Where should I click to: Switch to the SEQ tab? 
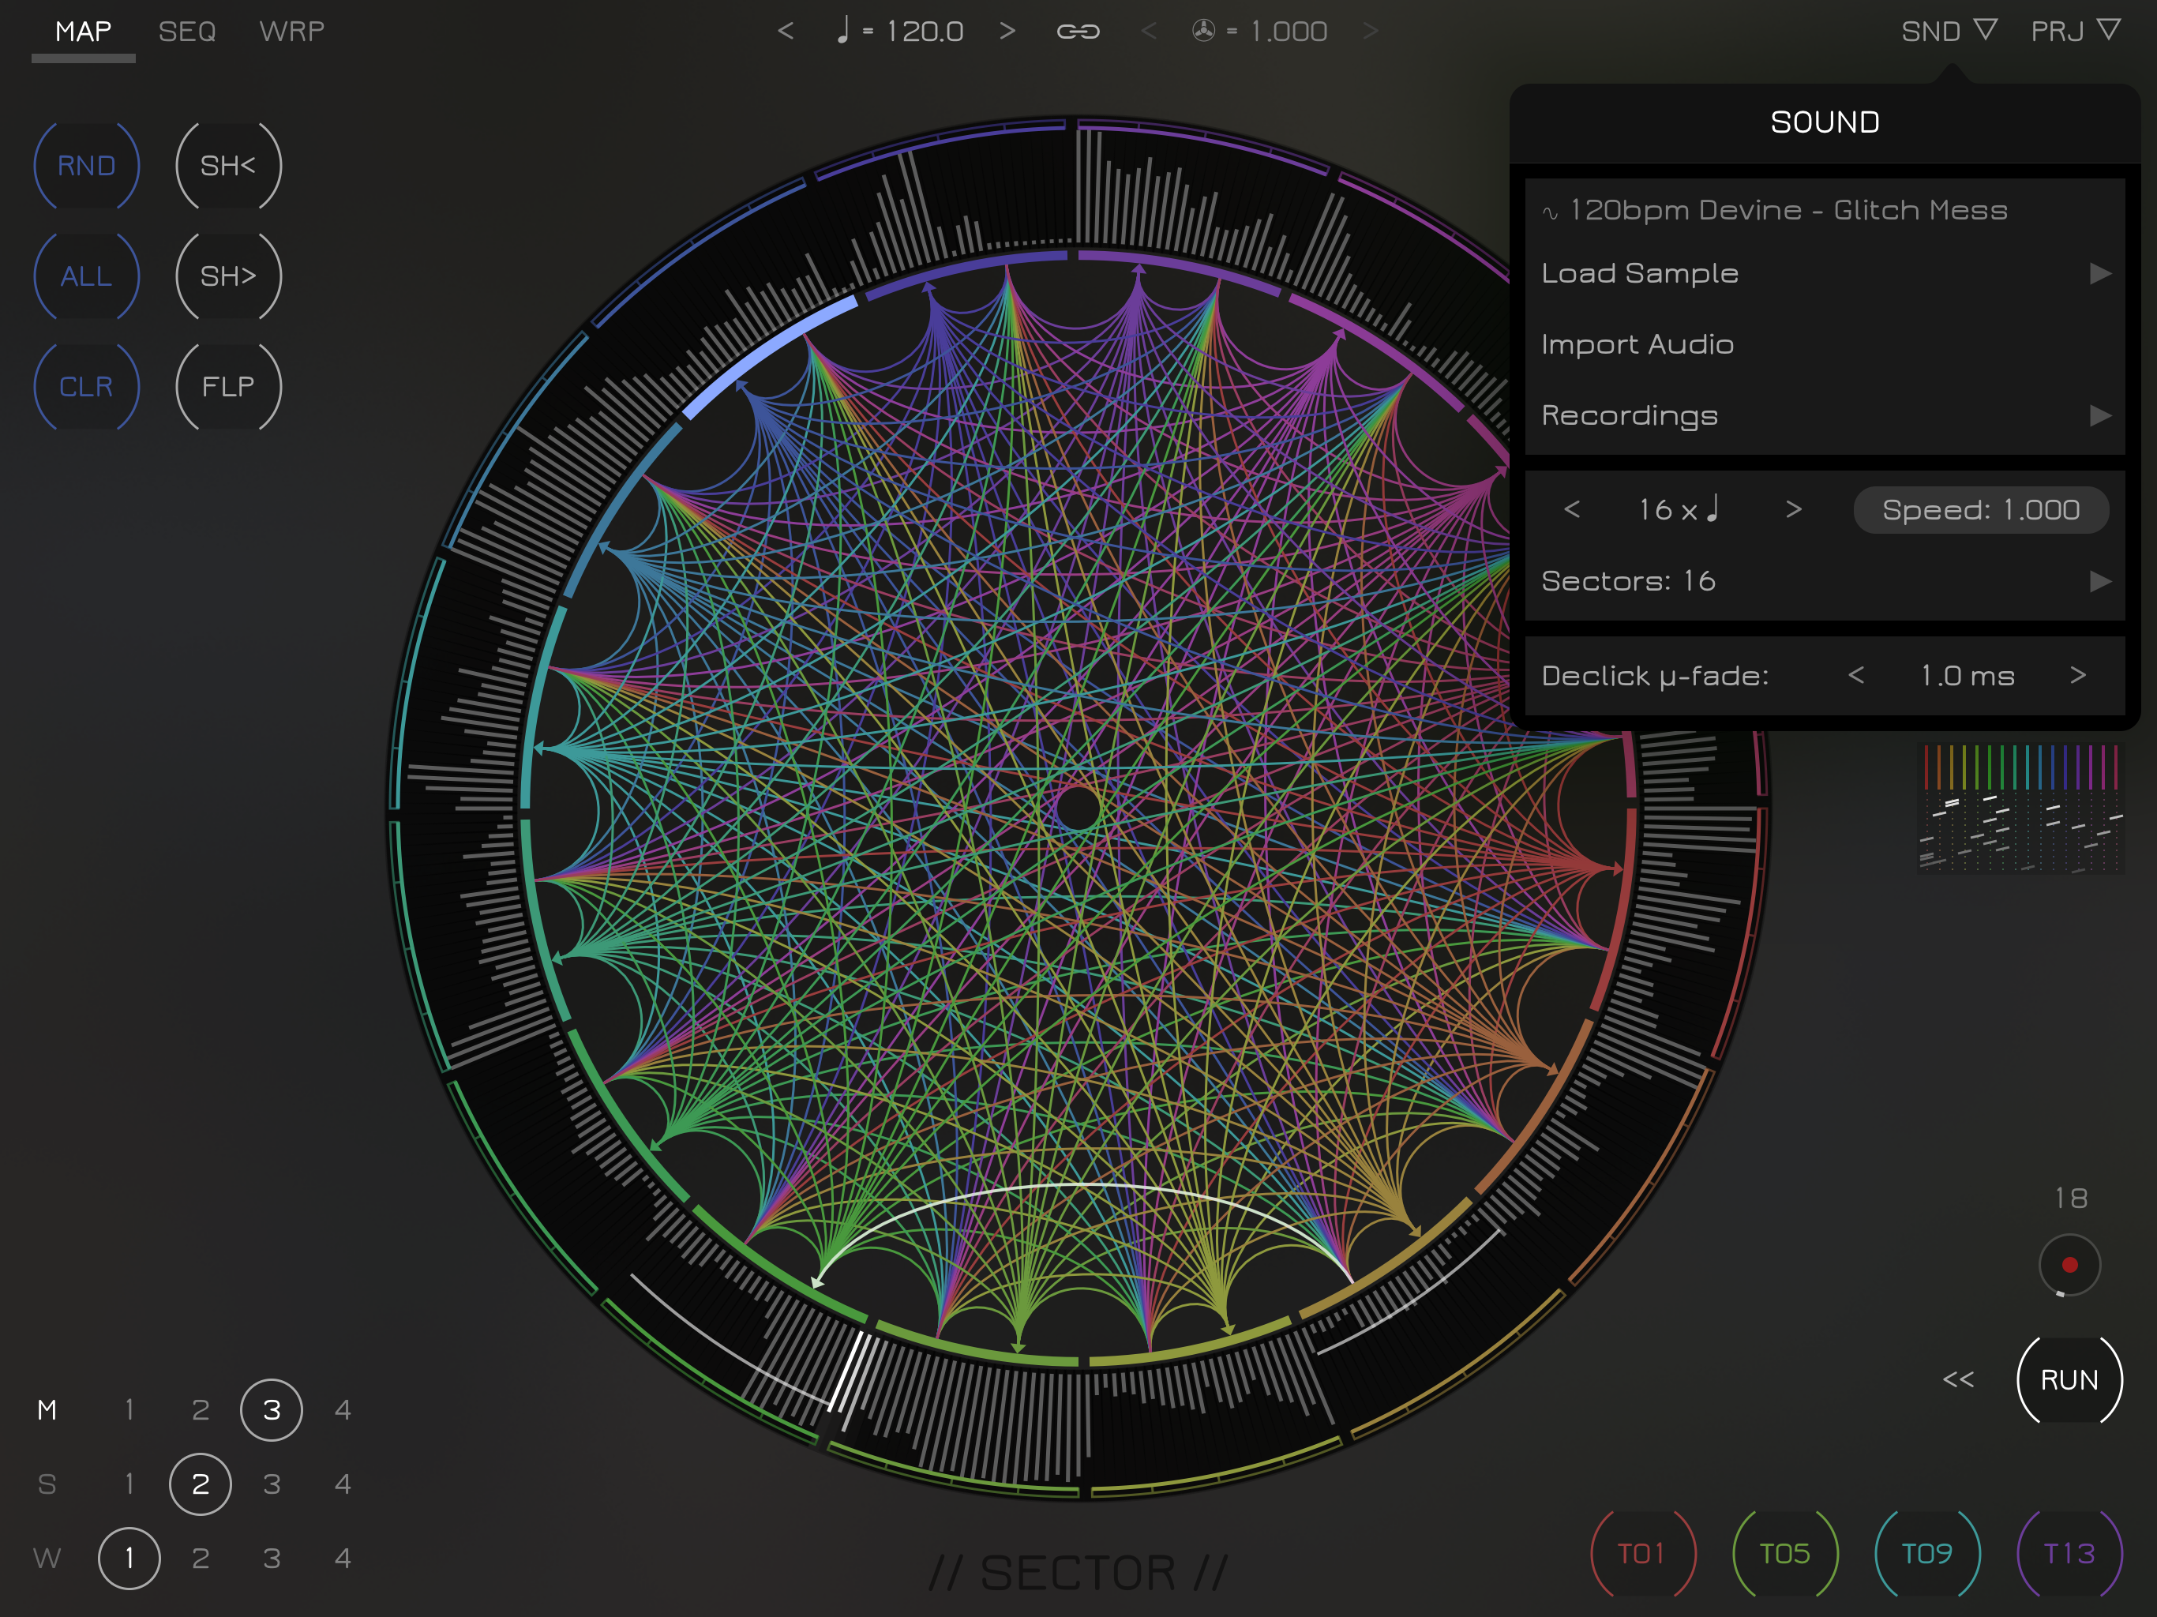187,32
